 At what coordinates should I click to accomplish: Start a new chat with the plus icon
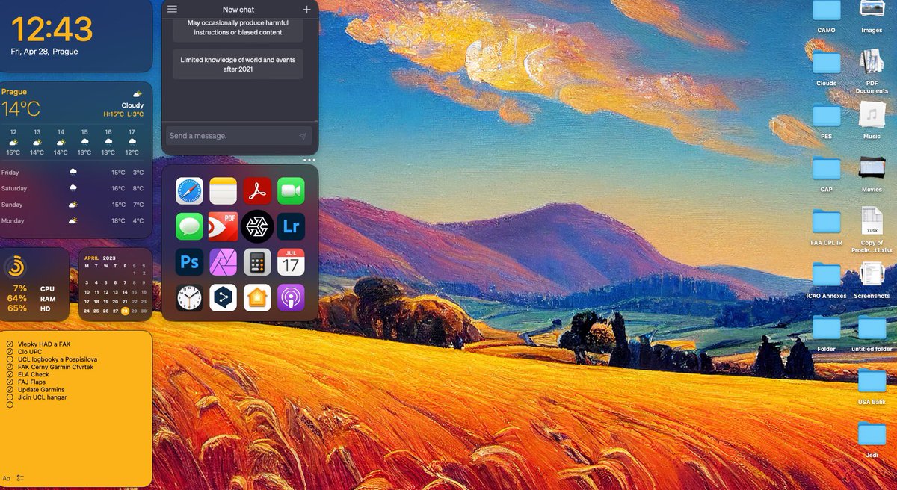click(x=306, y=9)
